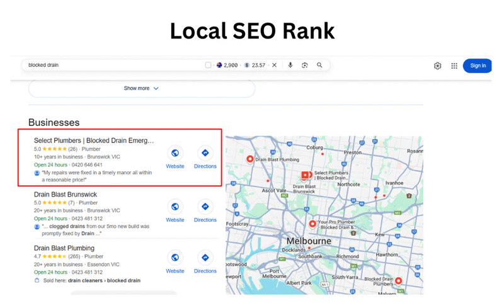Click the blocked drain search field
Screen dimensions: 504x303
click(113, 65)
